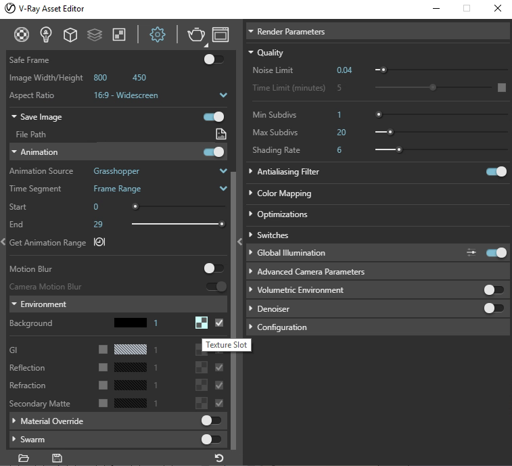Save render settings to file icon
Image resolution: width=512 pixels, height=466 pixels.
57,458
